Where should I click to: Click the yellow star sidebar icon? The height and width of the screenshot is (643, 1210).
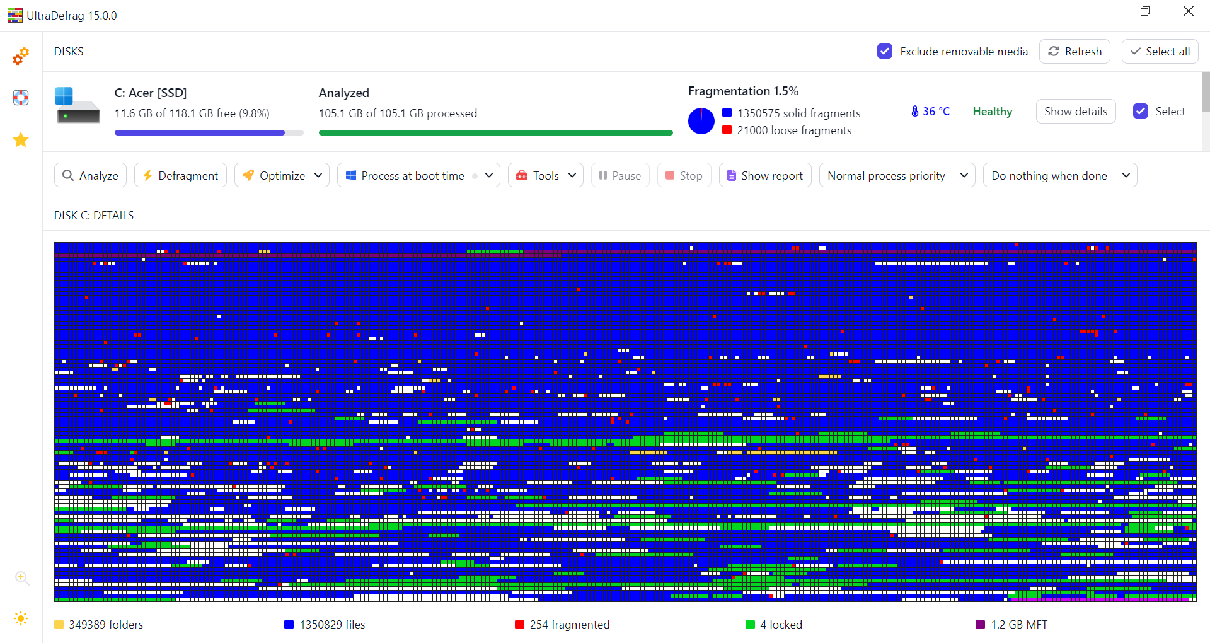(21, 140)
